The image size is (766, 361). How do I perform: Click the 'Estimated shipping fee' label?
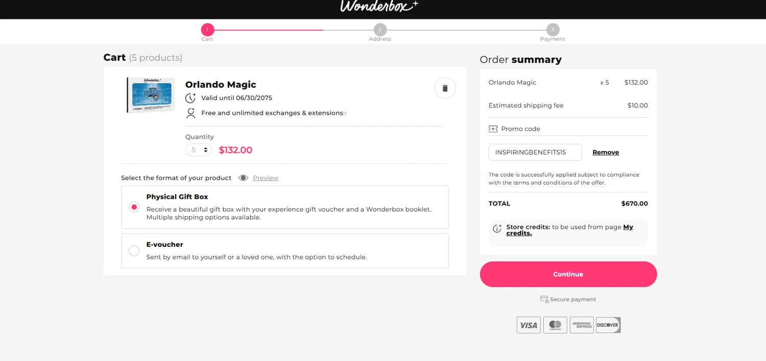[526, 106]
